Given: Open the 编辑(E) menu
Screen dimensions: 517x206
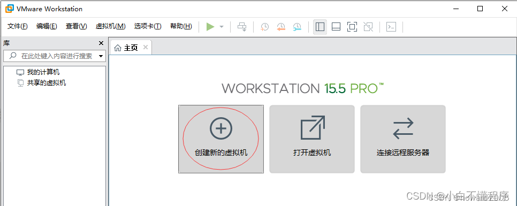Looking at the screenshot, I should [x=47, y=26].
